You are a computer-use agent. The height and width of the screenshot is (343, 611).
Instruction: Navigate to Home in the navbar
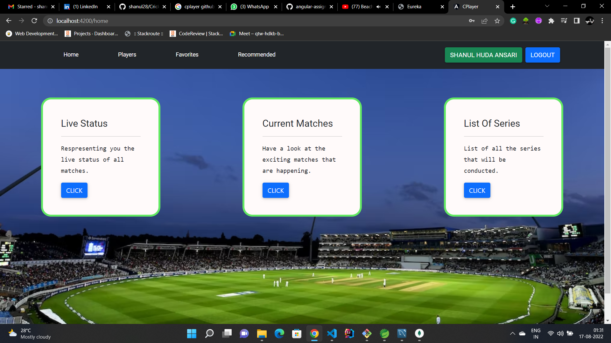71,55
